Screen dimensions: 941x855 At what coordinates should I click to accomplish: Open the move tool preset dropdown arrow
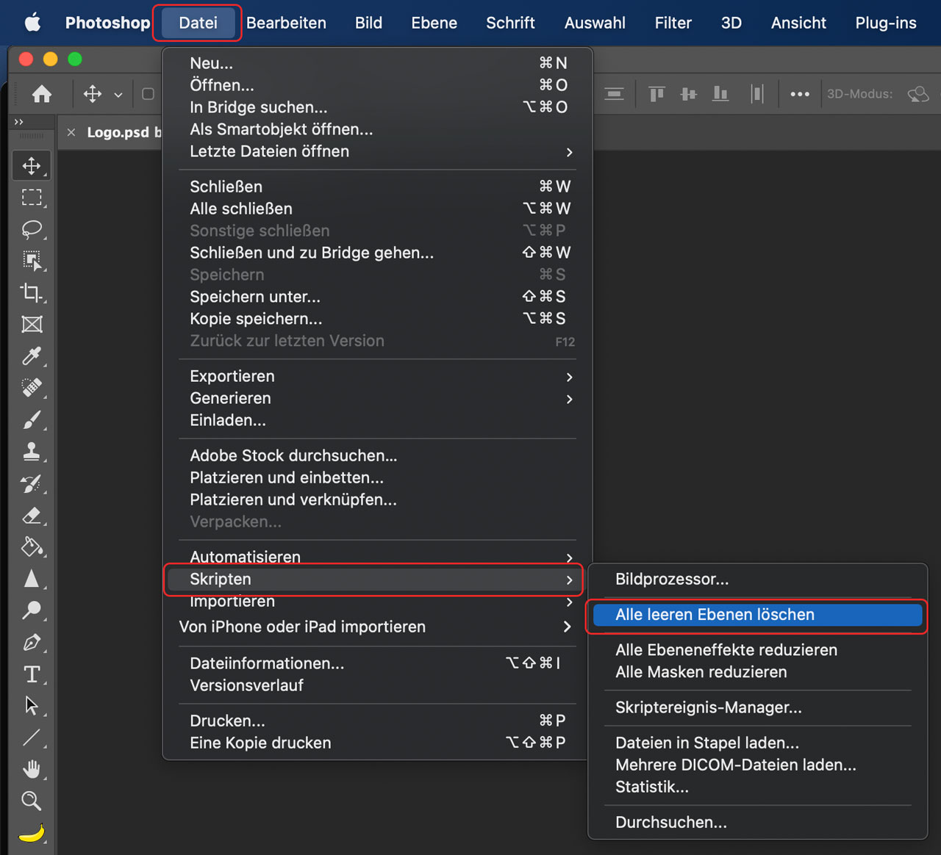coord(118,95)
